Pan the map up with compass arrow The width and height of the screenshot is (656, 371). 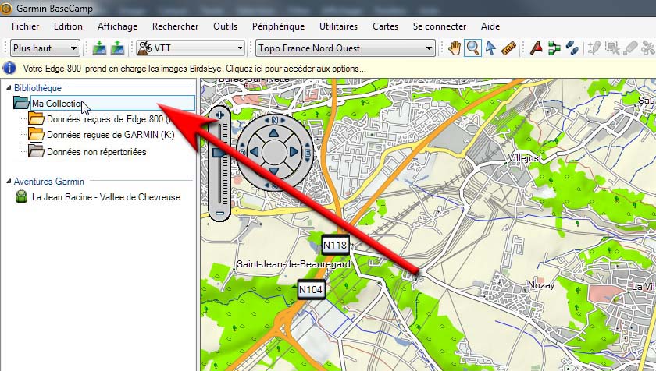(273, 133)
